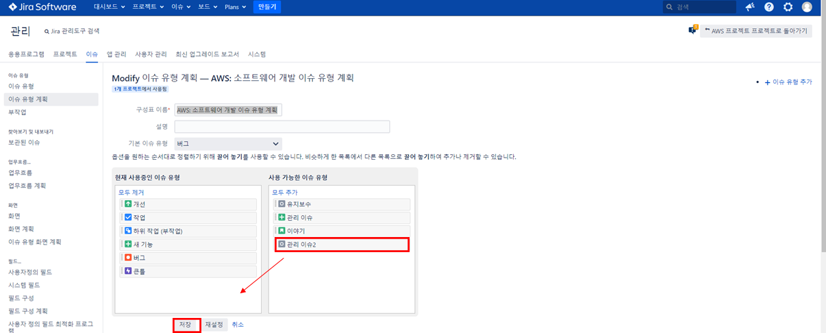The width and height of the screenshot is (826, 333).
Task: Open the 프로젝트 dropdown in top bar
Action: click(148, 7)
